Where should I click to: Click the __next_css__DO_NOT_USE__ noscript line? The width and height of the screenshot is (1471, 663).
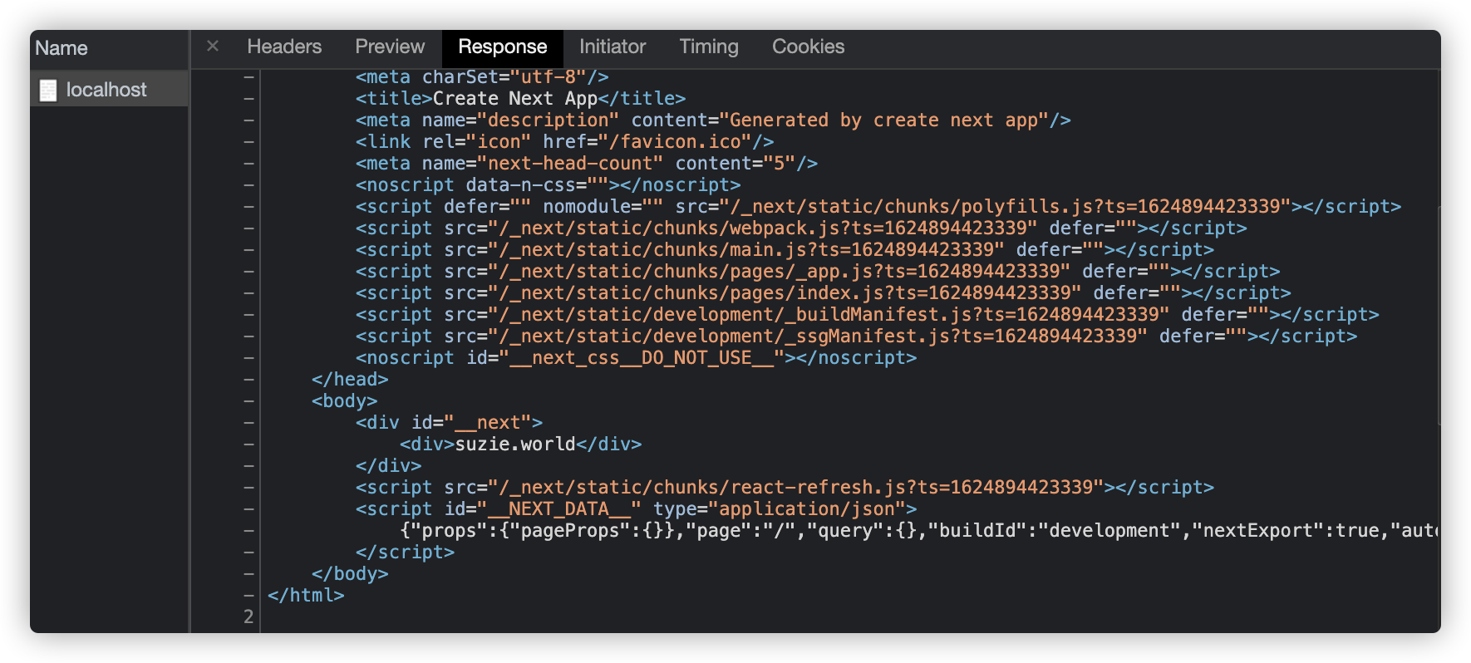coord(637,358)
